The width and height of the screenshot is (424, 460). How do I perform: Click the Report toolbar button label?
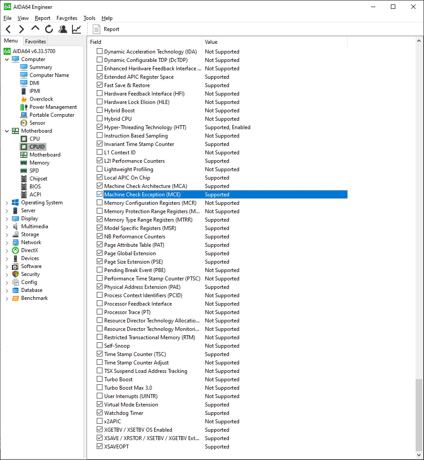111,29
